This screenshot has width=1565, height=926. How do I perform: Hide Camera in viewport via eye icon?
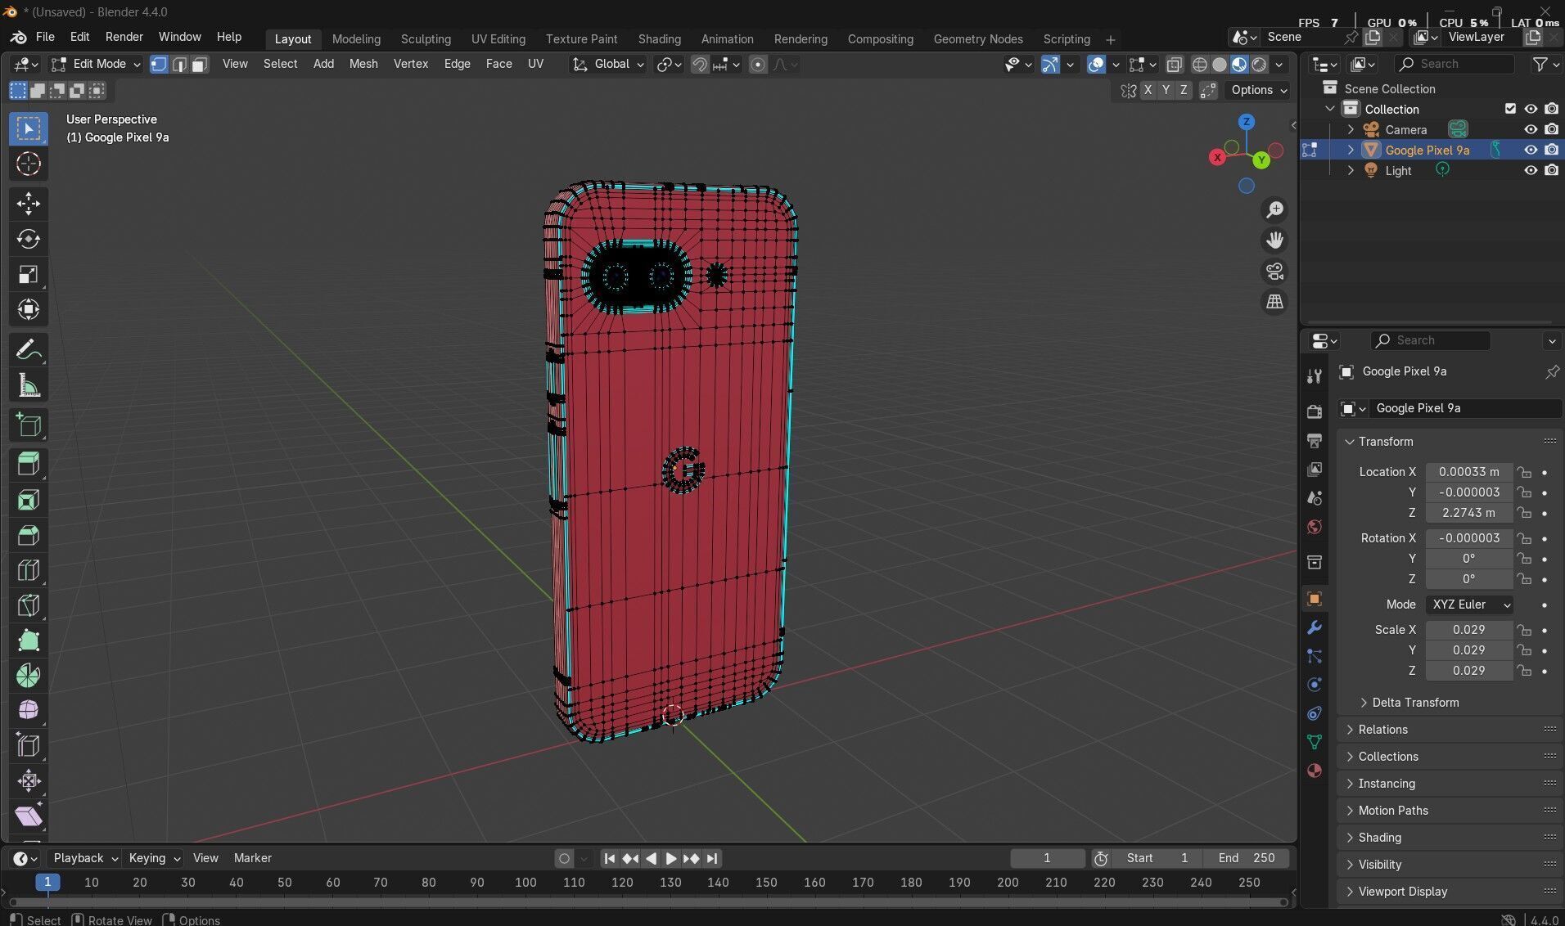point(1531,129)
